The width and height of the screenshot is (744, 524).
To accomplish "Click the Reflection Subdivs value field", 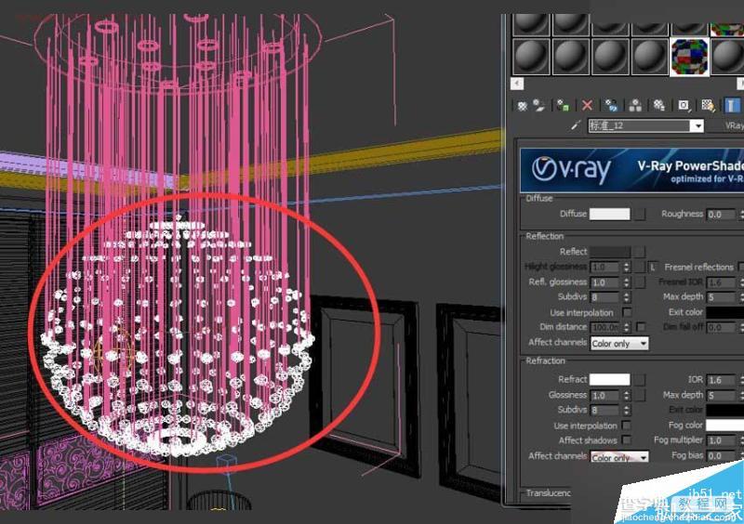I will [605, 297].
